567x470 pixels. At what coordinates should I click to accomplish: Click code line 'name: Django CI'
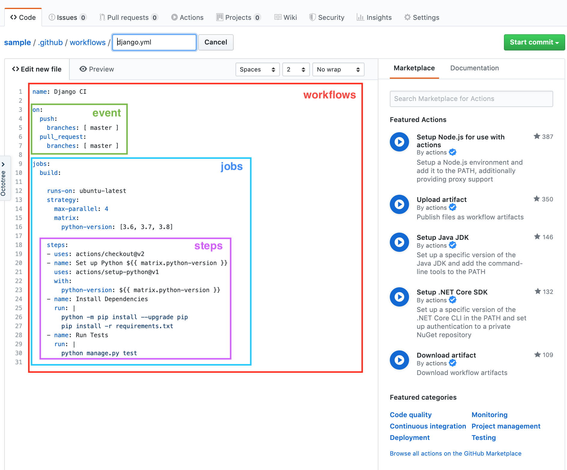click(x=59, y=92)
